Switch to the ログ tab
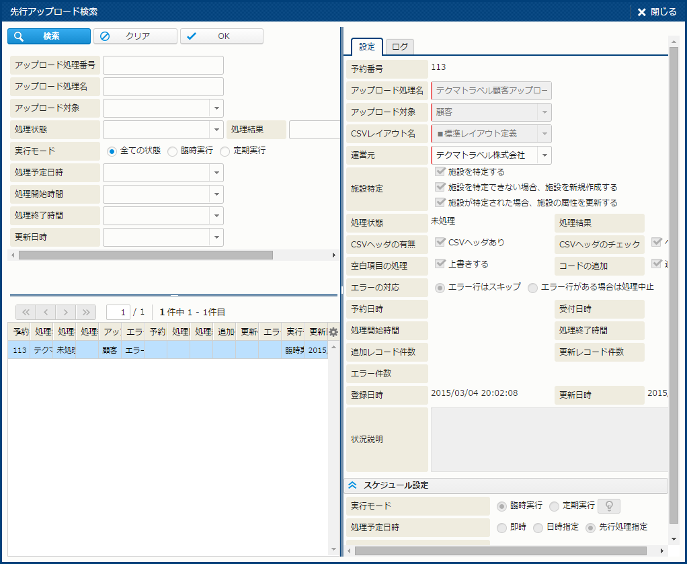This screenshot has width=687, height=564. tap(399, 47)
